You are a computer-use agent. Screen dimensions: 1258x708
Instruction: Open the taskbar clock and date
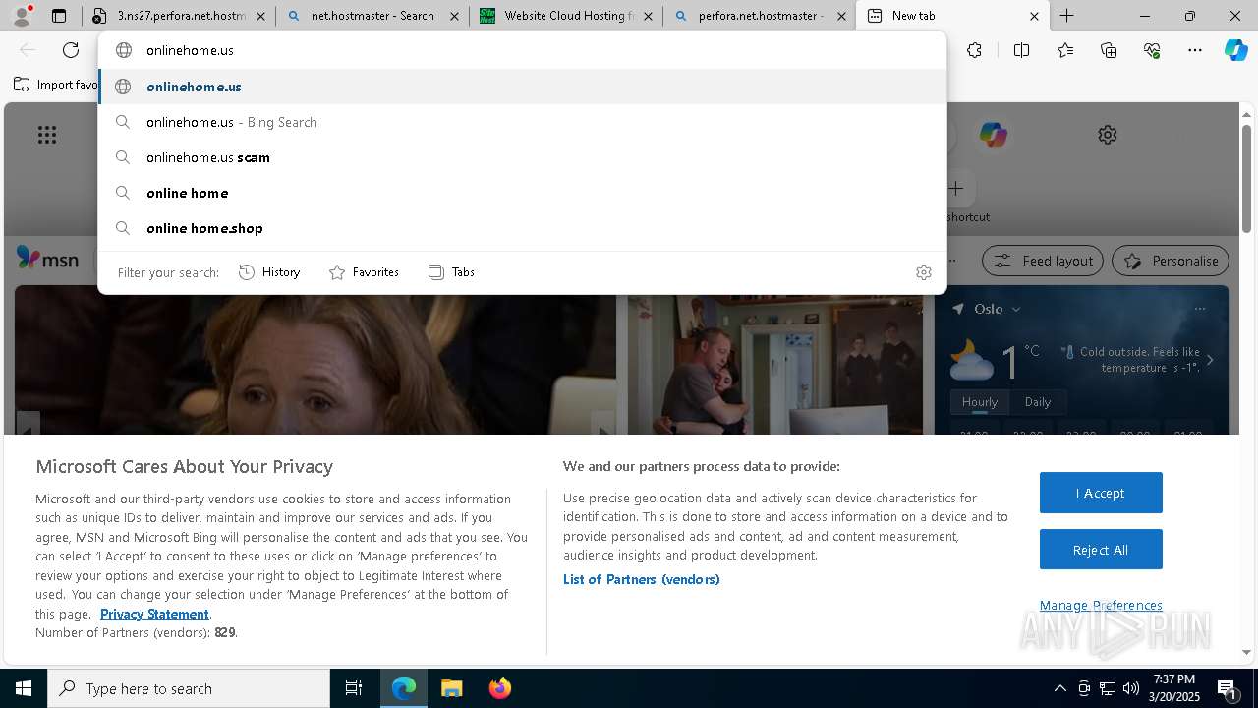(1174, 688)
